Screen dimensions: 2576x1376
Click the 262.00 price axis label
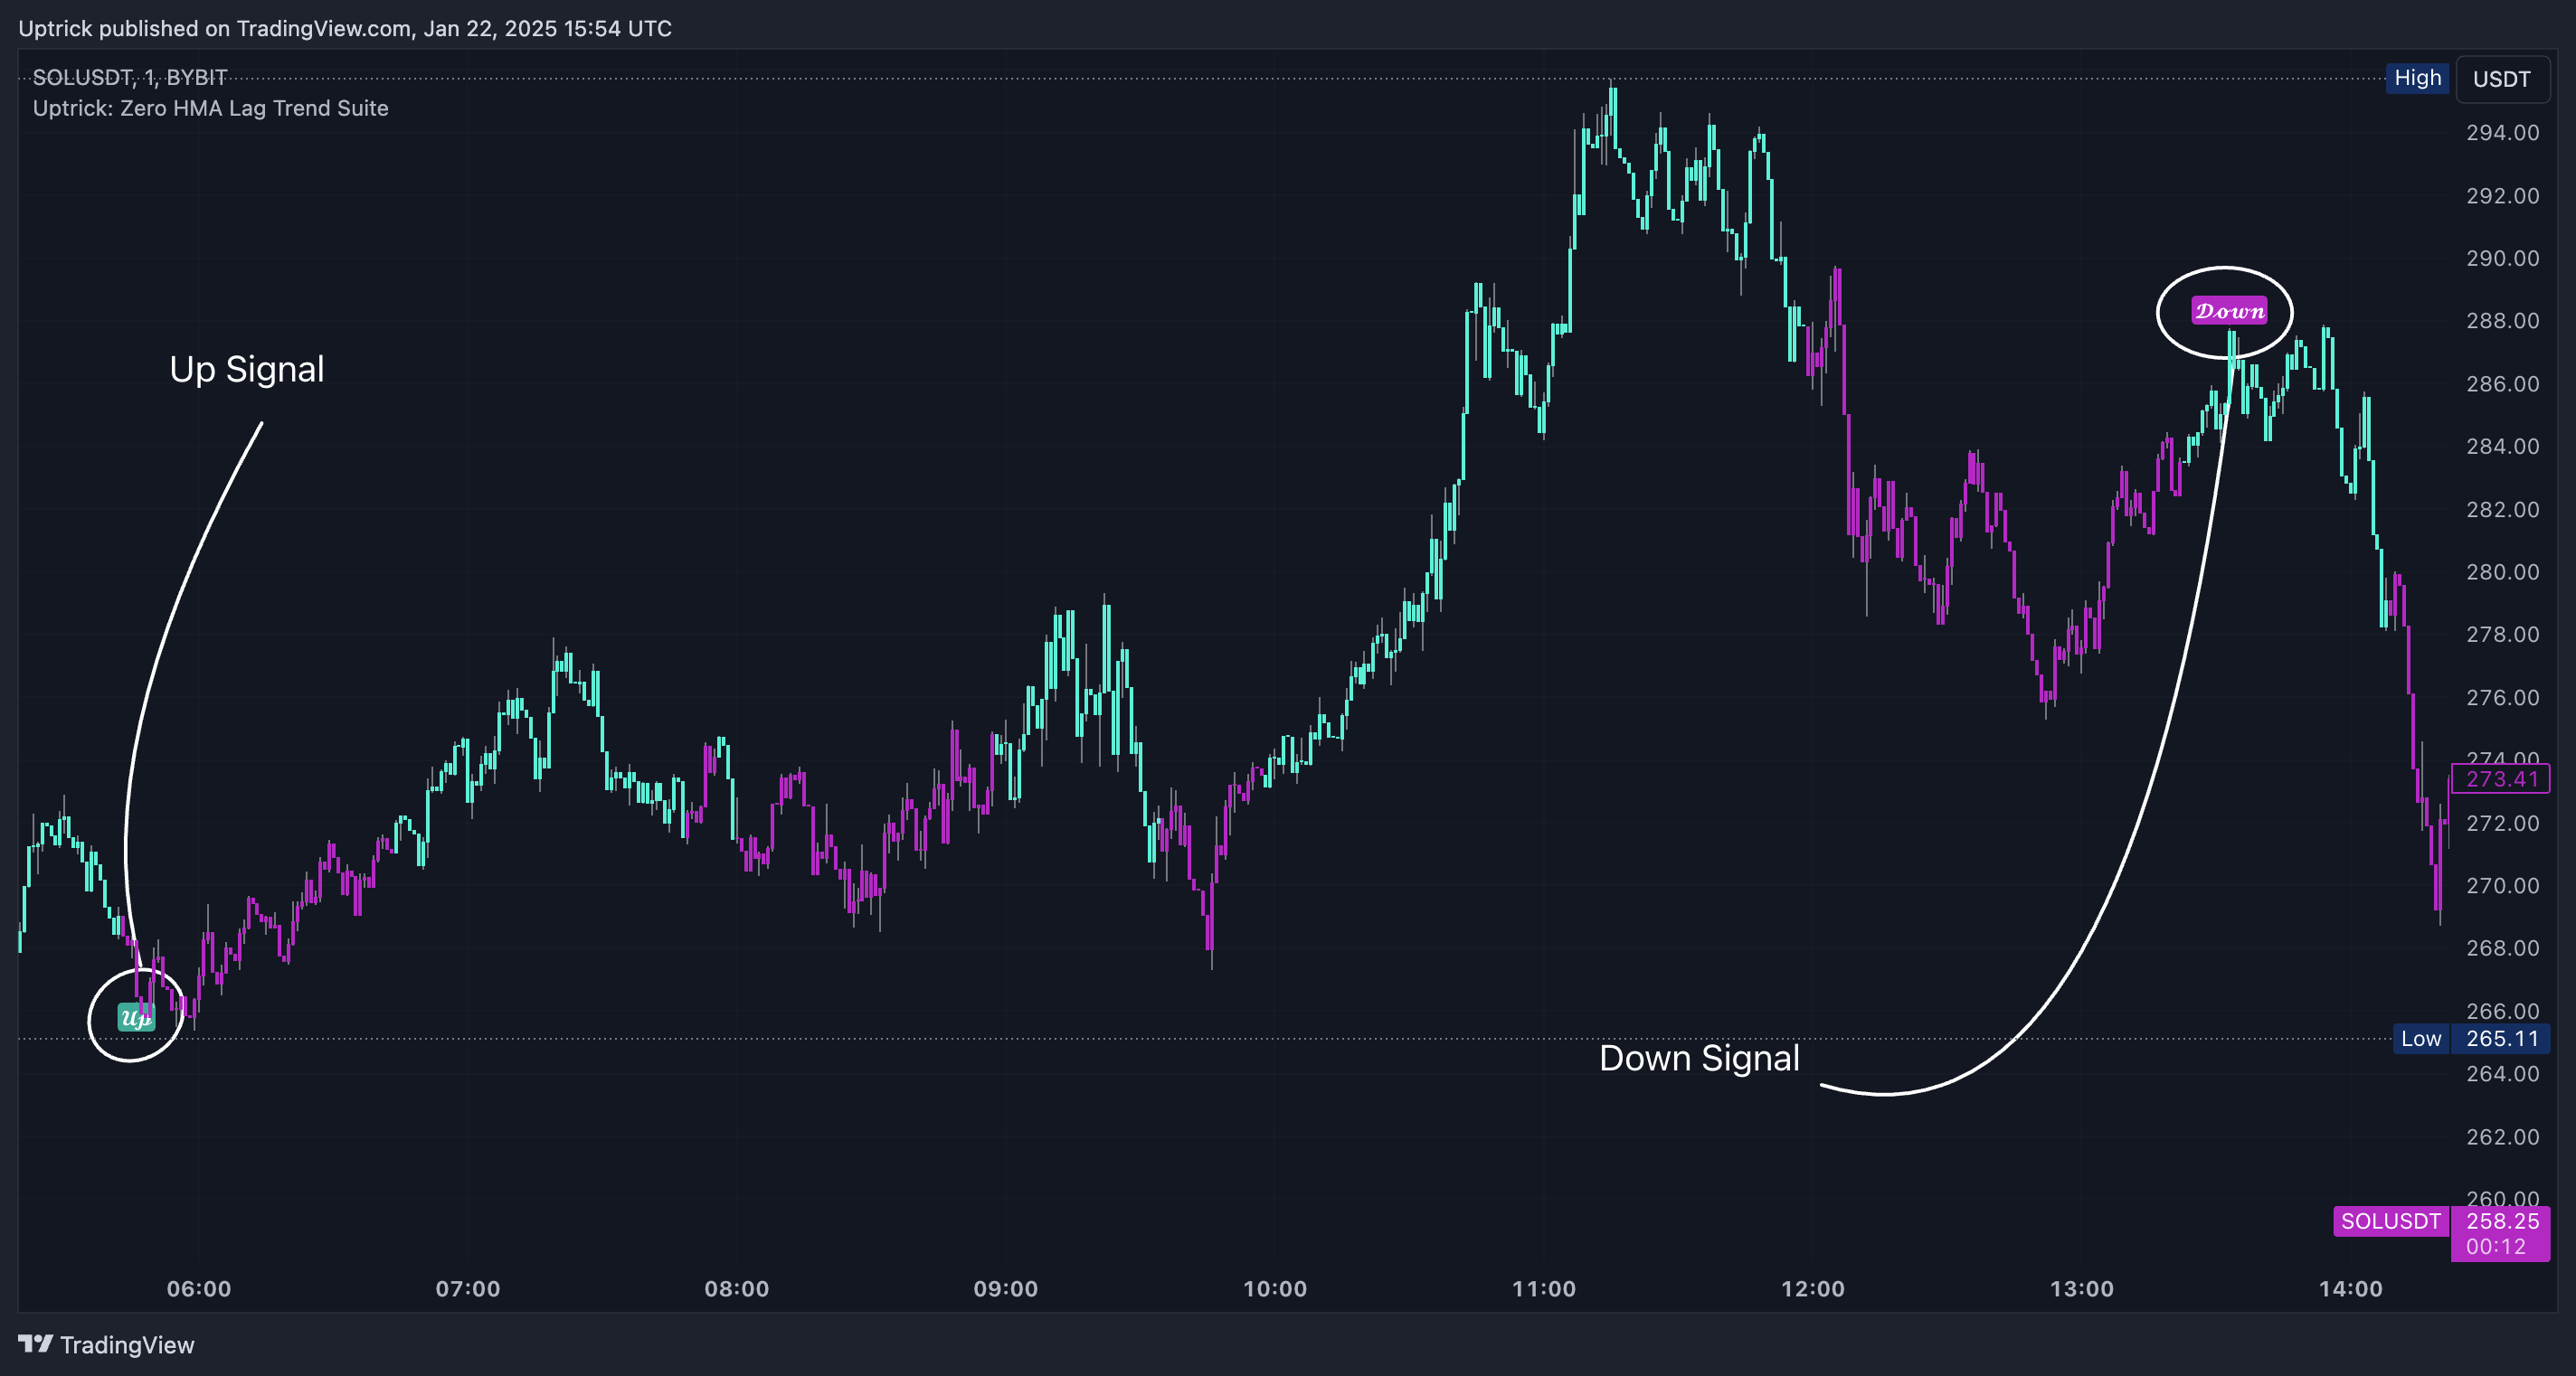(2502, 1137)
